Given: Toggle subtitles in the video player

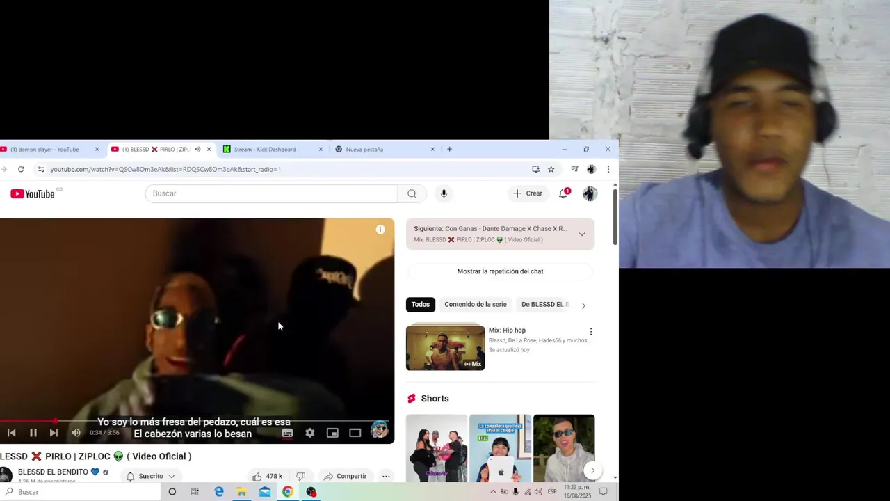Looking at the screenshot, I should click(287, 433).
